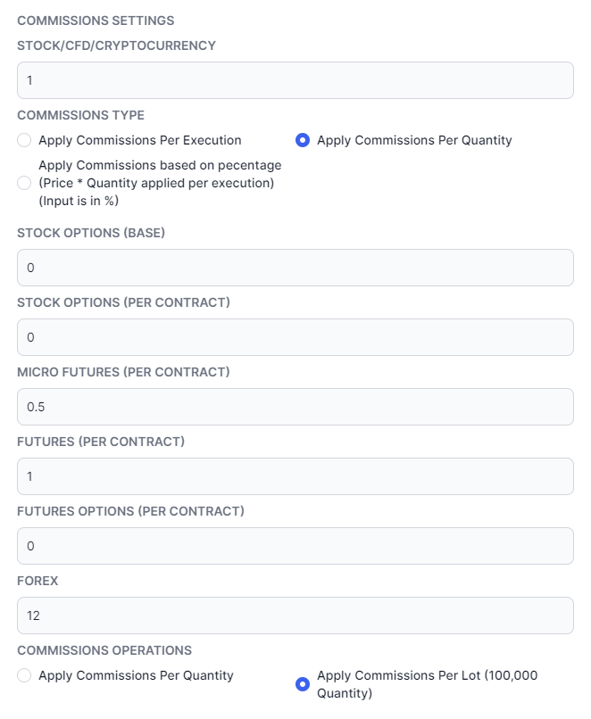Focus Stock Options (Per Contract) input box
Screen dimensions: 591x719
tap(295, 337)
